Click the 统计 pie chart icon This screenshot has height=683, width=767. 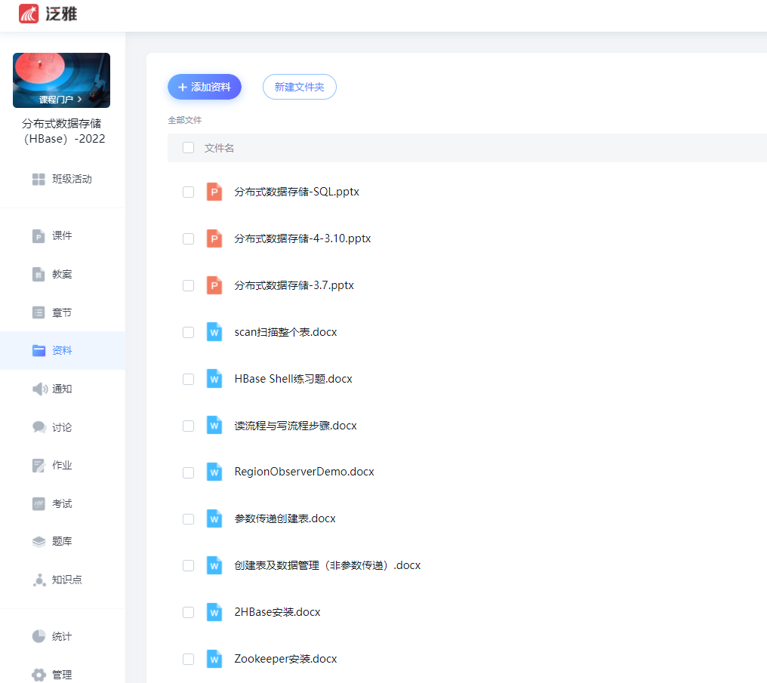click(39, 636)
